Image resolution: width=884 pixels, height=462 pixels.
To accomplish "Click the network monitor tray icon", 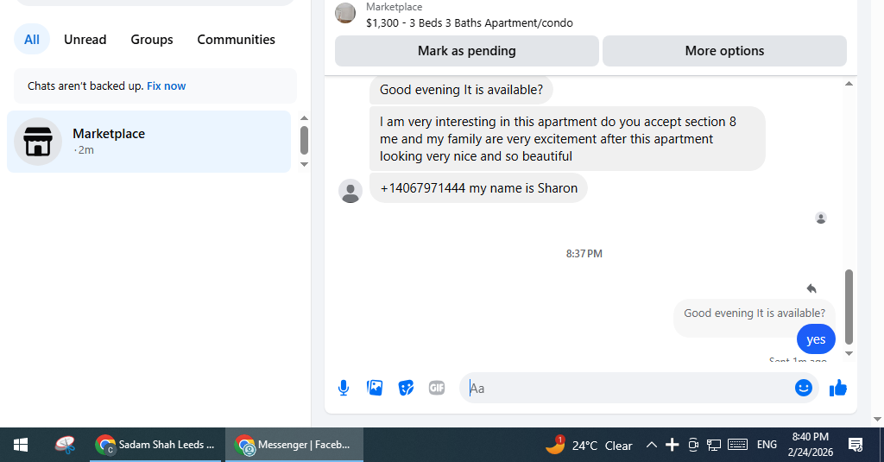I will click(x=714, y=445).
